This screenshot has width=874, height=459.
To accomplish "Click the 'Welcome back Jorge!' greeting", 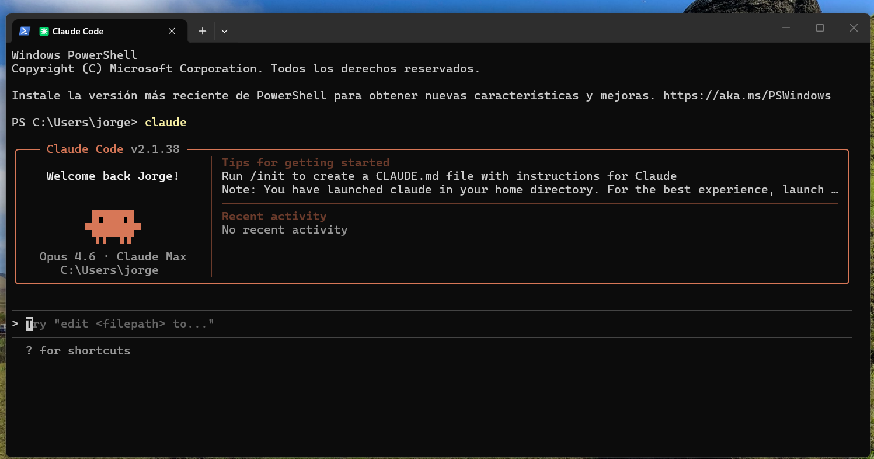I will pyautogui.click(x=113, y=176).
